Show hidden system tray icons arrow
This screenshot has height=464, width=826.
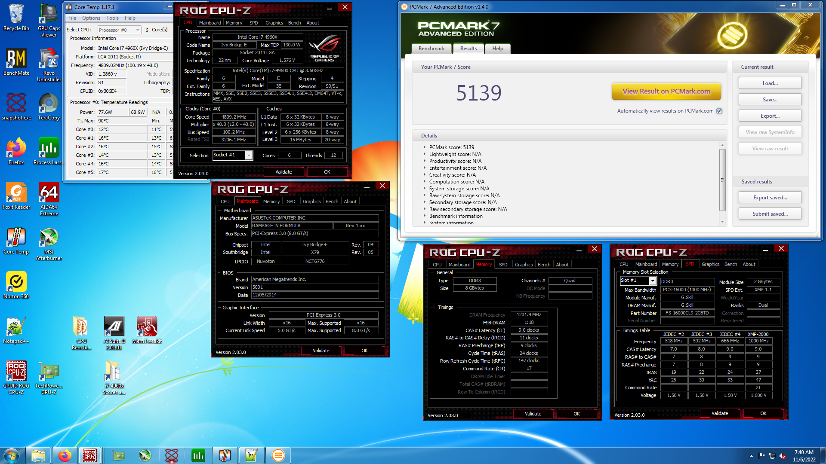pos(751,456)
